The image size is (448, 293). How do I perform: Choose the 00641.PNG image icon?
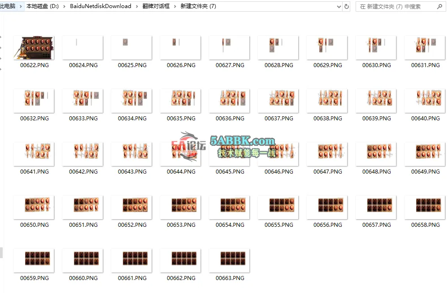pos(34,154)
